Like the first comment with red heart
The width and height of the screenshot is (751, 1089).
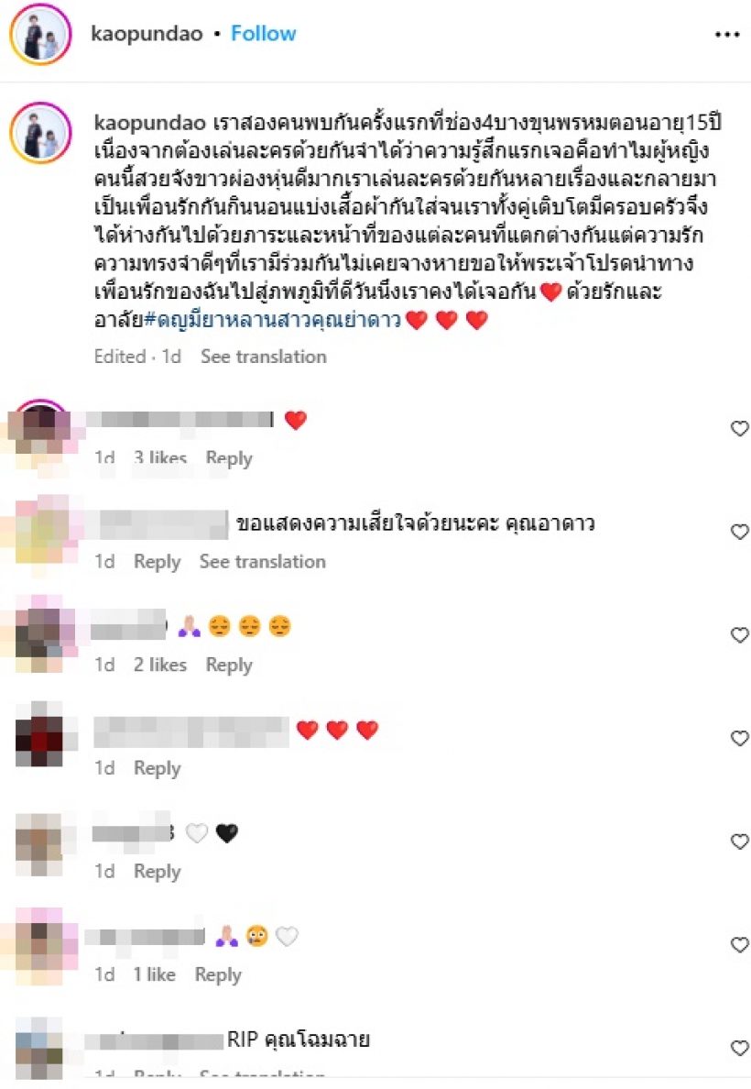tap(740, 428)
